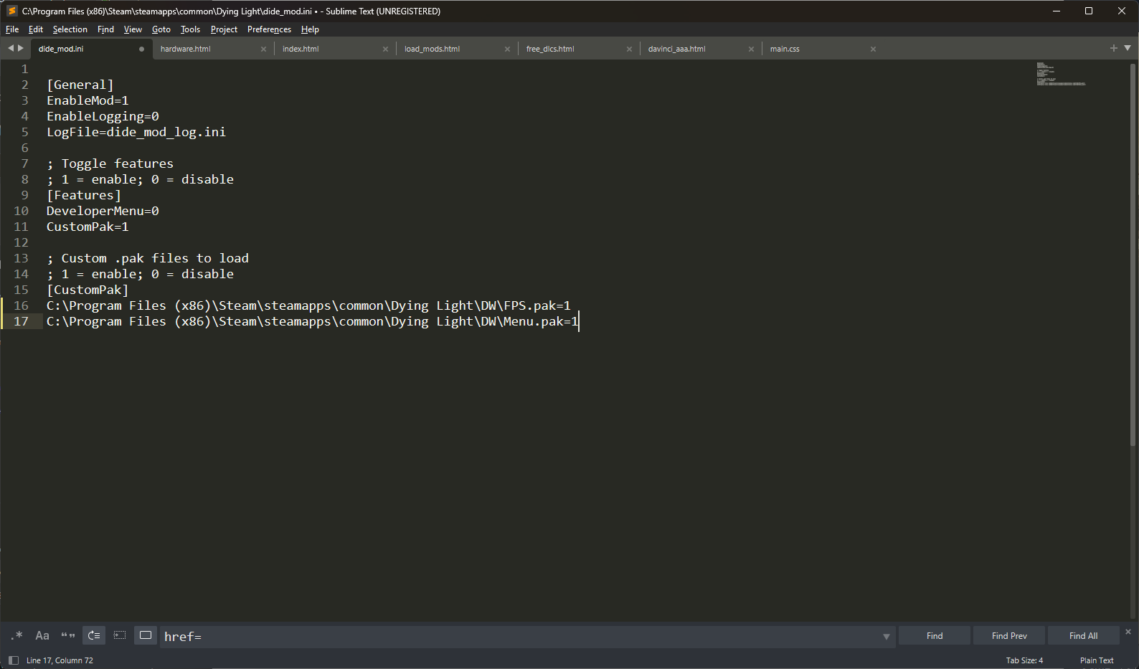The width and height of the screenshot is (1139, 669).
Task: Click Line 17, Column 72 status text
Action: pyautogui.click(x=60, y=660)
